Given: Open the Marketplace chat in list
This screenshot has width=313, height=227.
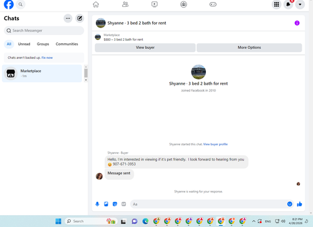Looking at the screenshot, I should point(42,73).
